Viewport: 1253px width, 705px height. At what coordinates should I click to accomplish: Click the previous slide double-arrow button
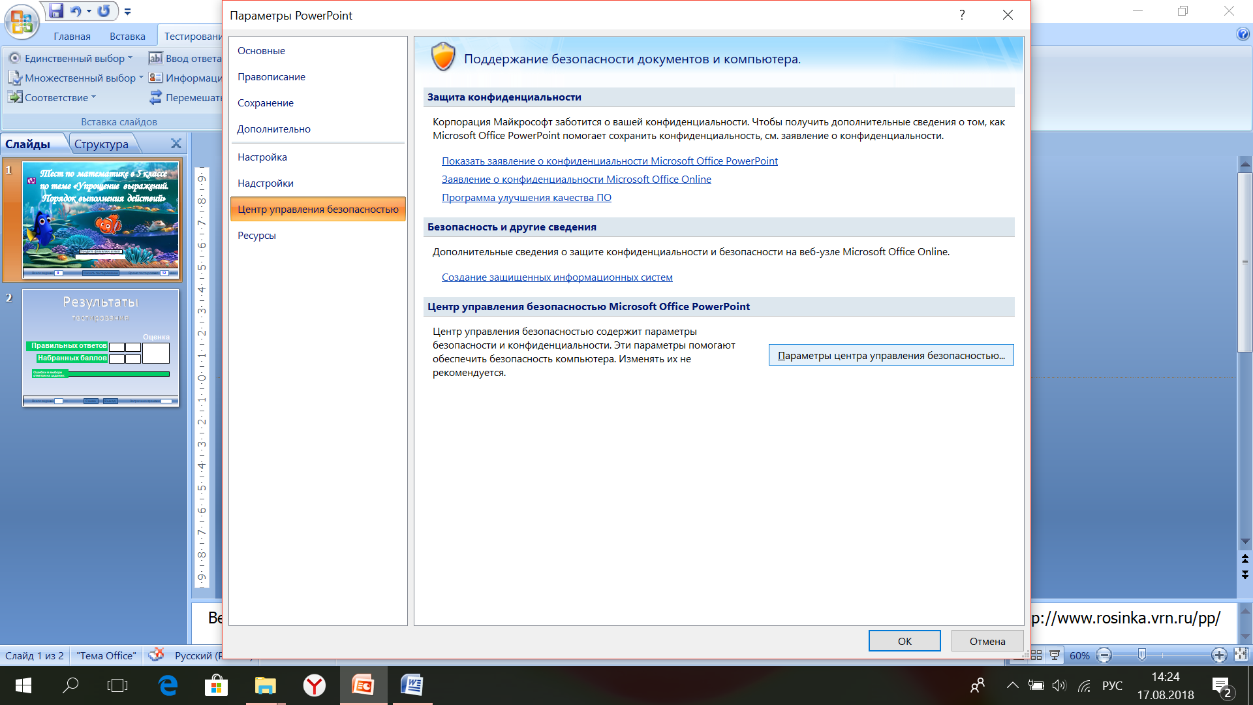tap(1245, 559)
